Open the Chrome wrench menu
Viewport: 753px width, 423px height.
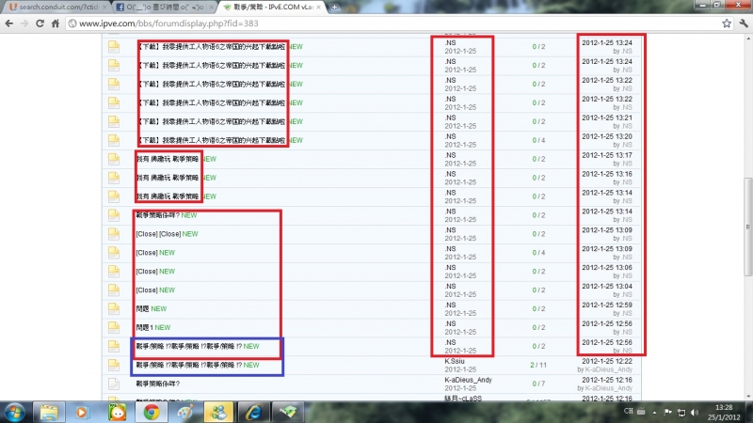(744, 23)
